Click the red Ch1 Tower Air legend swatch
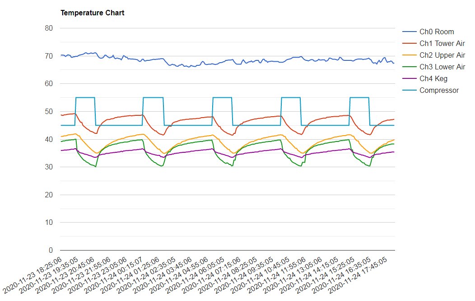The width and height of the screenshot is (475, 301). pyautogui.click(x=409, y=44)
